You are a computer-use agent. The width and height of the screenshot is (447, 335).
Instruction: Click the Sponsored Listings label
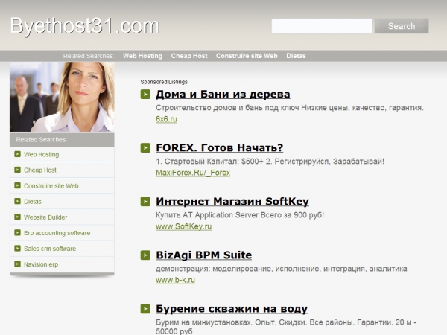click(164, 82)
